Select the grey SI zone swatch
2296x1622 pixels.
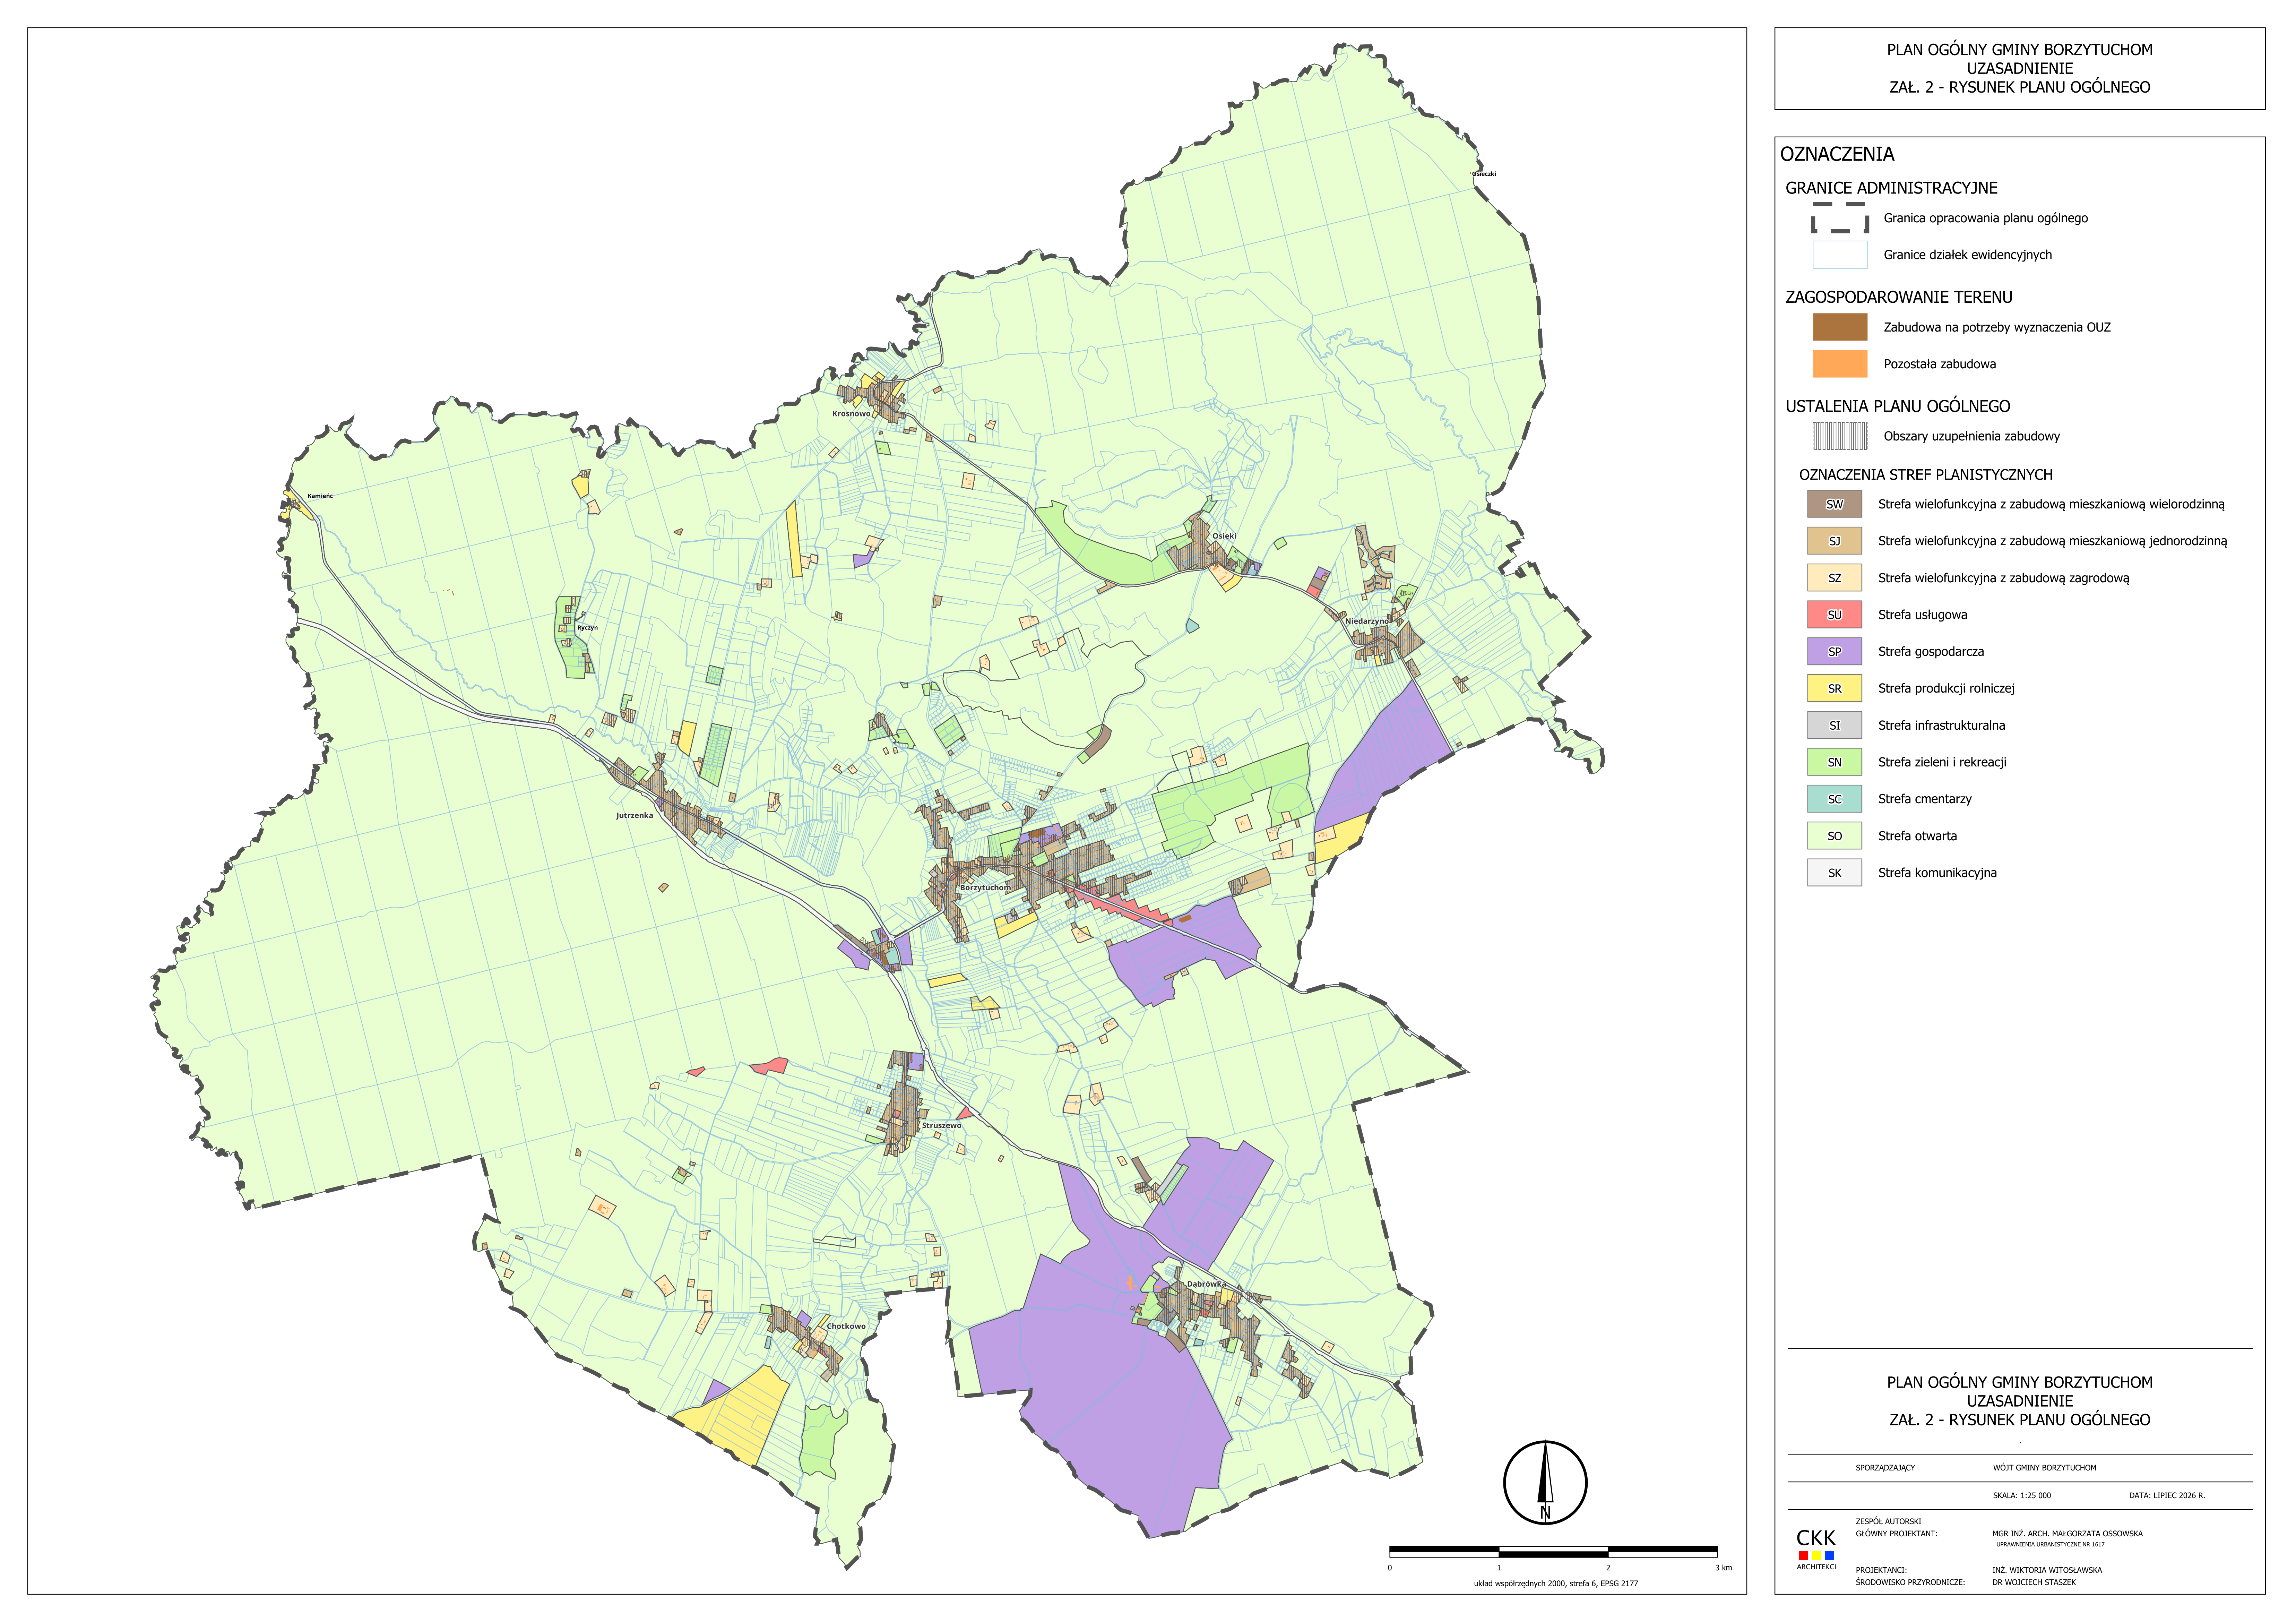click(1834, 725)
